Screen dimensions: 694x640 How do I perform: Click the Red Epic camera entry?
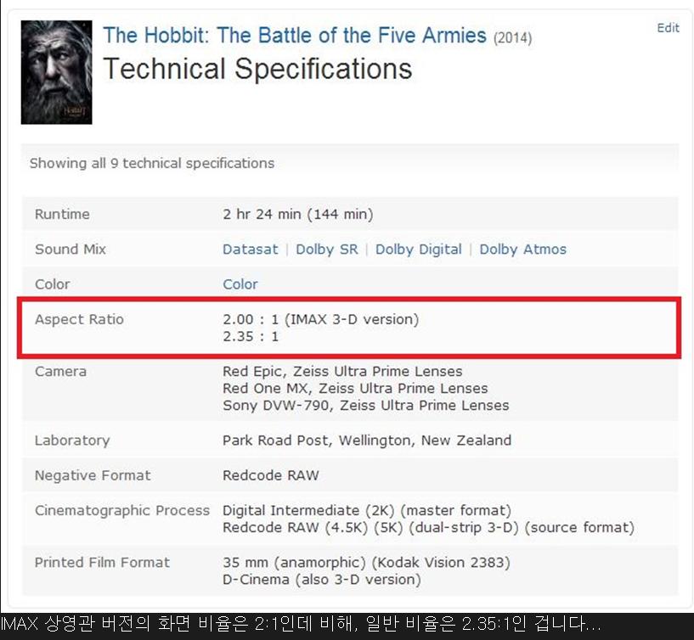[x=342, y=371]
